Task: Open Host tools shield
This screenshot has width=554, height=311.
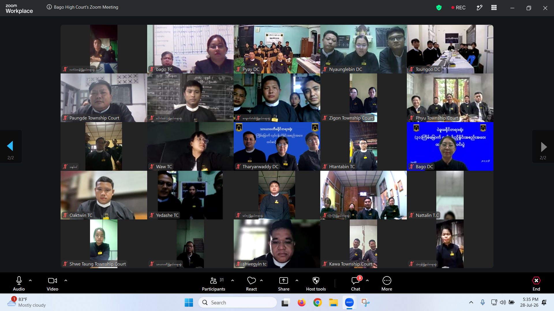Action: 316,284
